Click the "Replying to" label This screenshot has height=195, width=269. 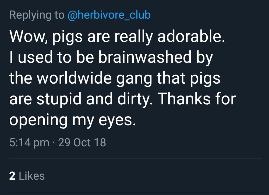tap(37, 15)
